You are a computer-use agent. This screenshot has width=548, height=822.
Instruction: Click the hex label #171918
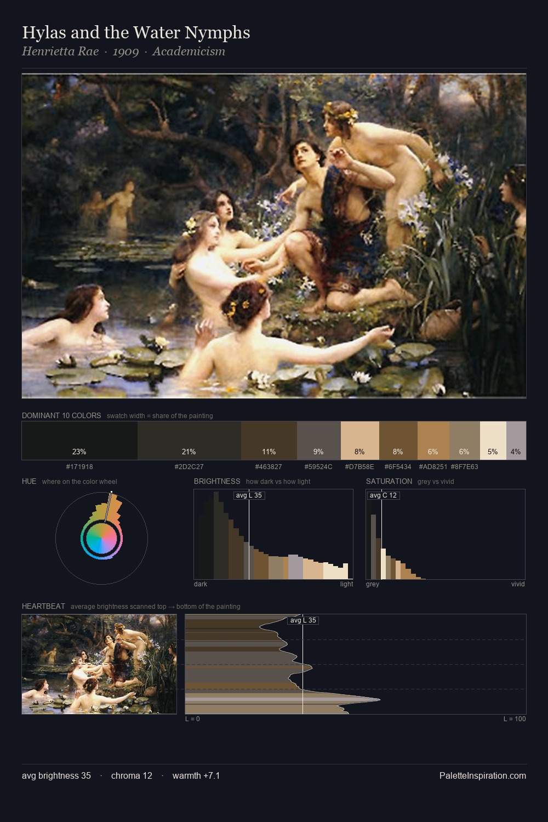[79, 467]
